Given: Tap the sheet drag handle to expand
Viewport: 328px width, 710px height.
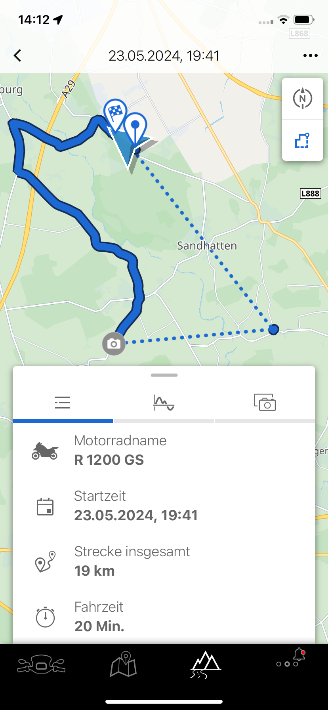Looking at the screenshot, I should point(164,375).
